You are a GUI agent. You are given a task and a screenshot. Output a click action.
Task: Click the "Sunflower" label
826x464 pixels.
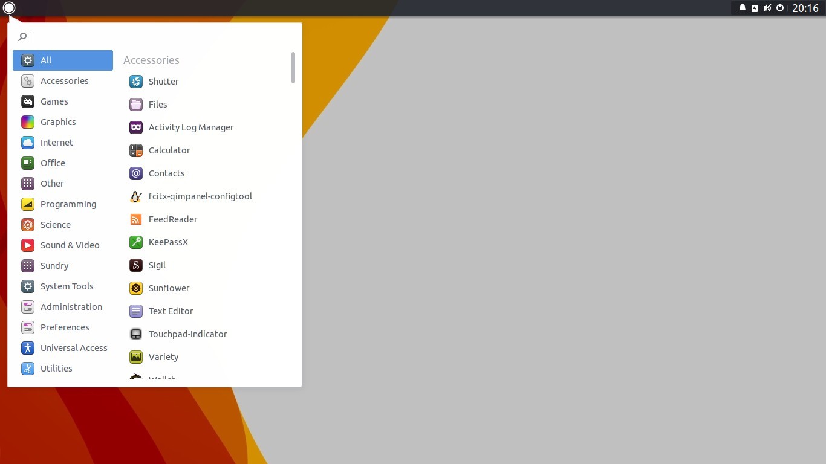[169, 288]
